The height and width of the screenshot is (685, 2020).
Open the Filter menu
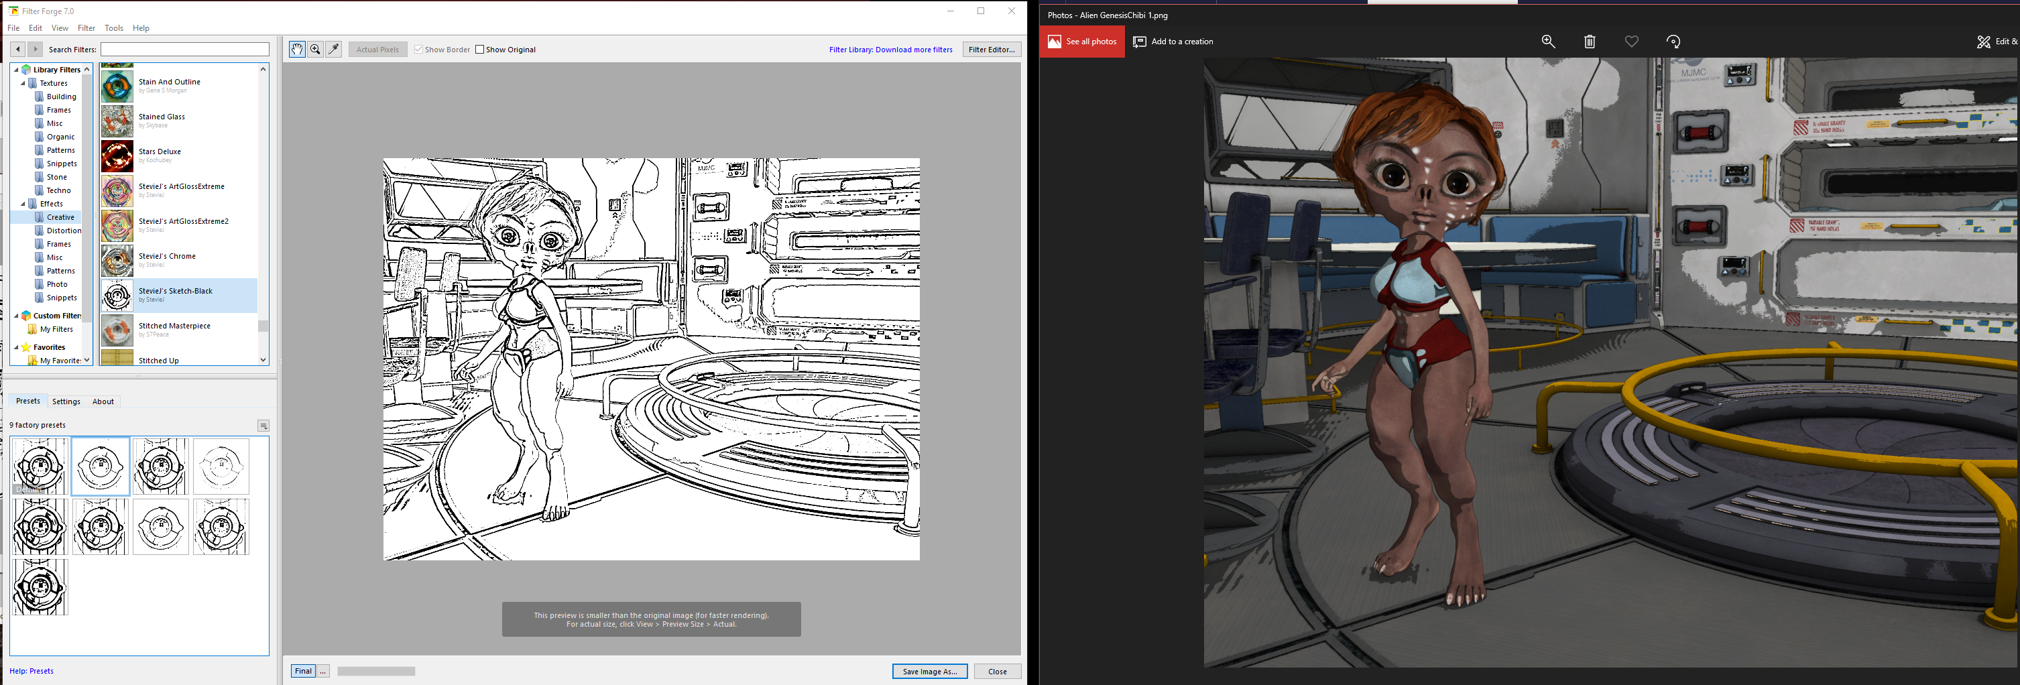tap(86, 28)
